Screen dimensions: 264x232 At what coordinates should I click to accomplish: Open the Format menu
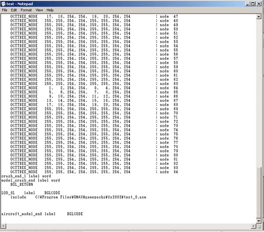click(x=26, y=10)
